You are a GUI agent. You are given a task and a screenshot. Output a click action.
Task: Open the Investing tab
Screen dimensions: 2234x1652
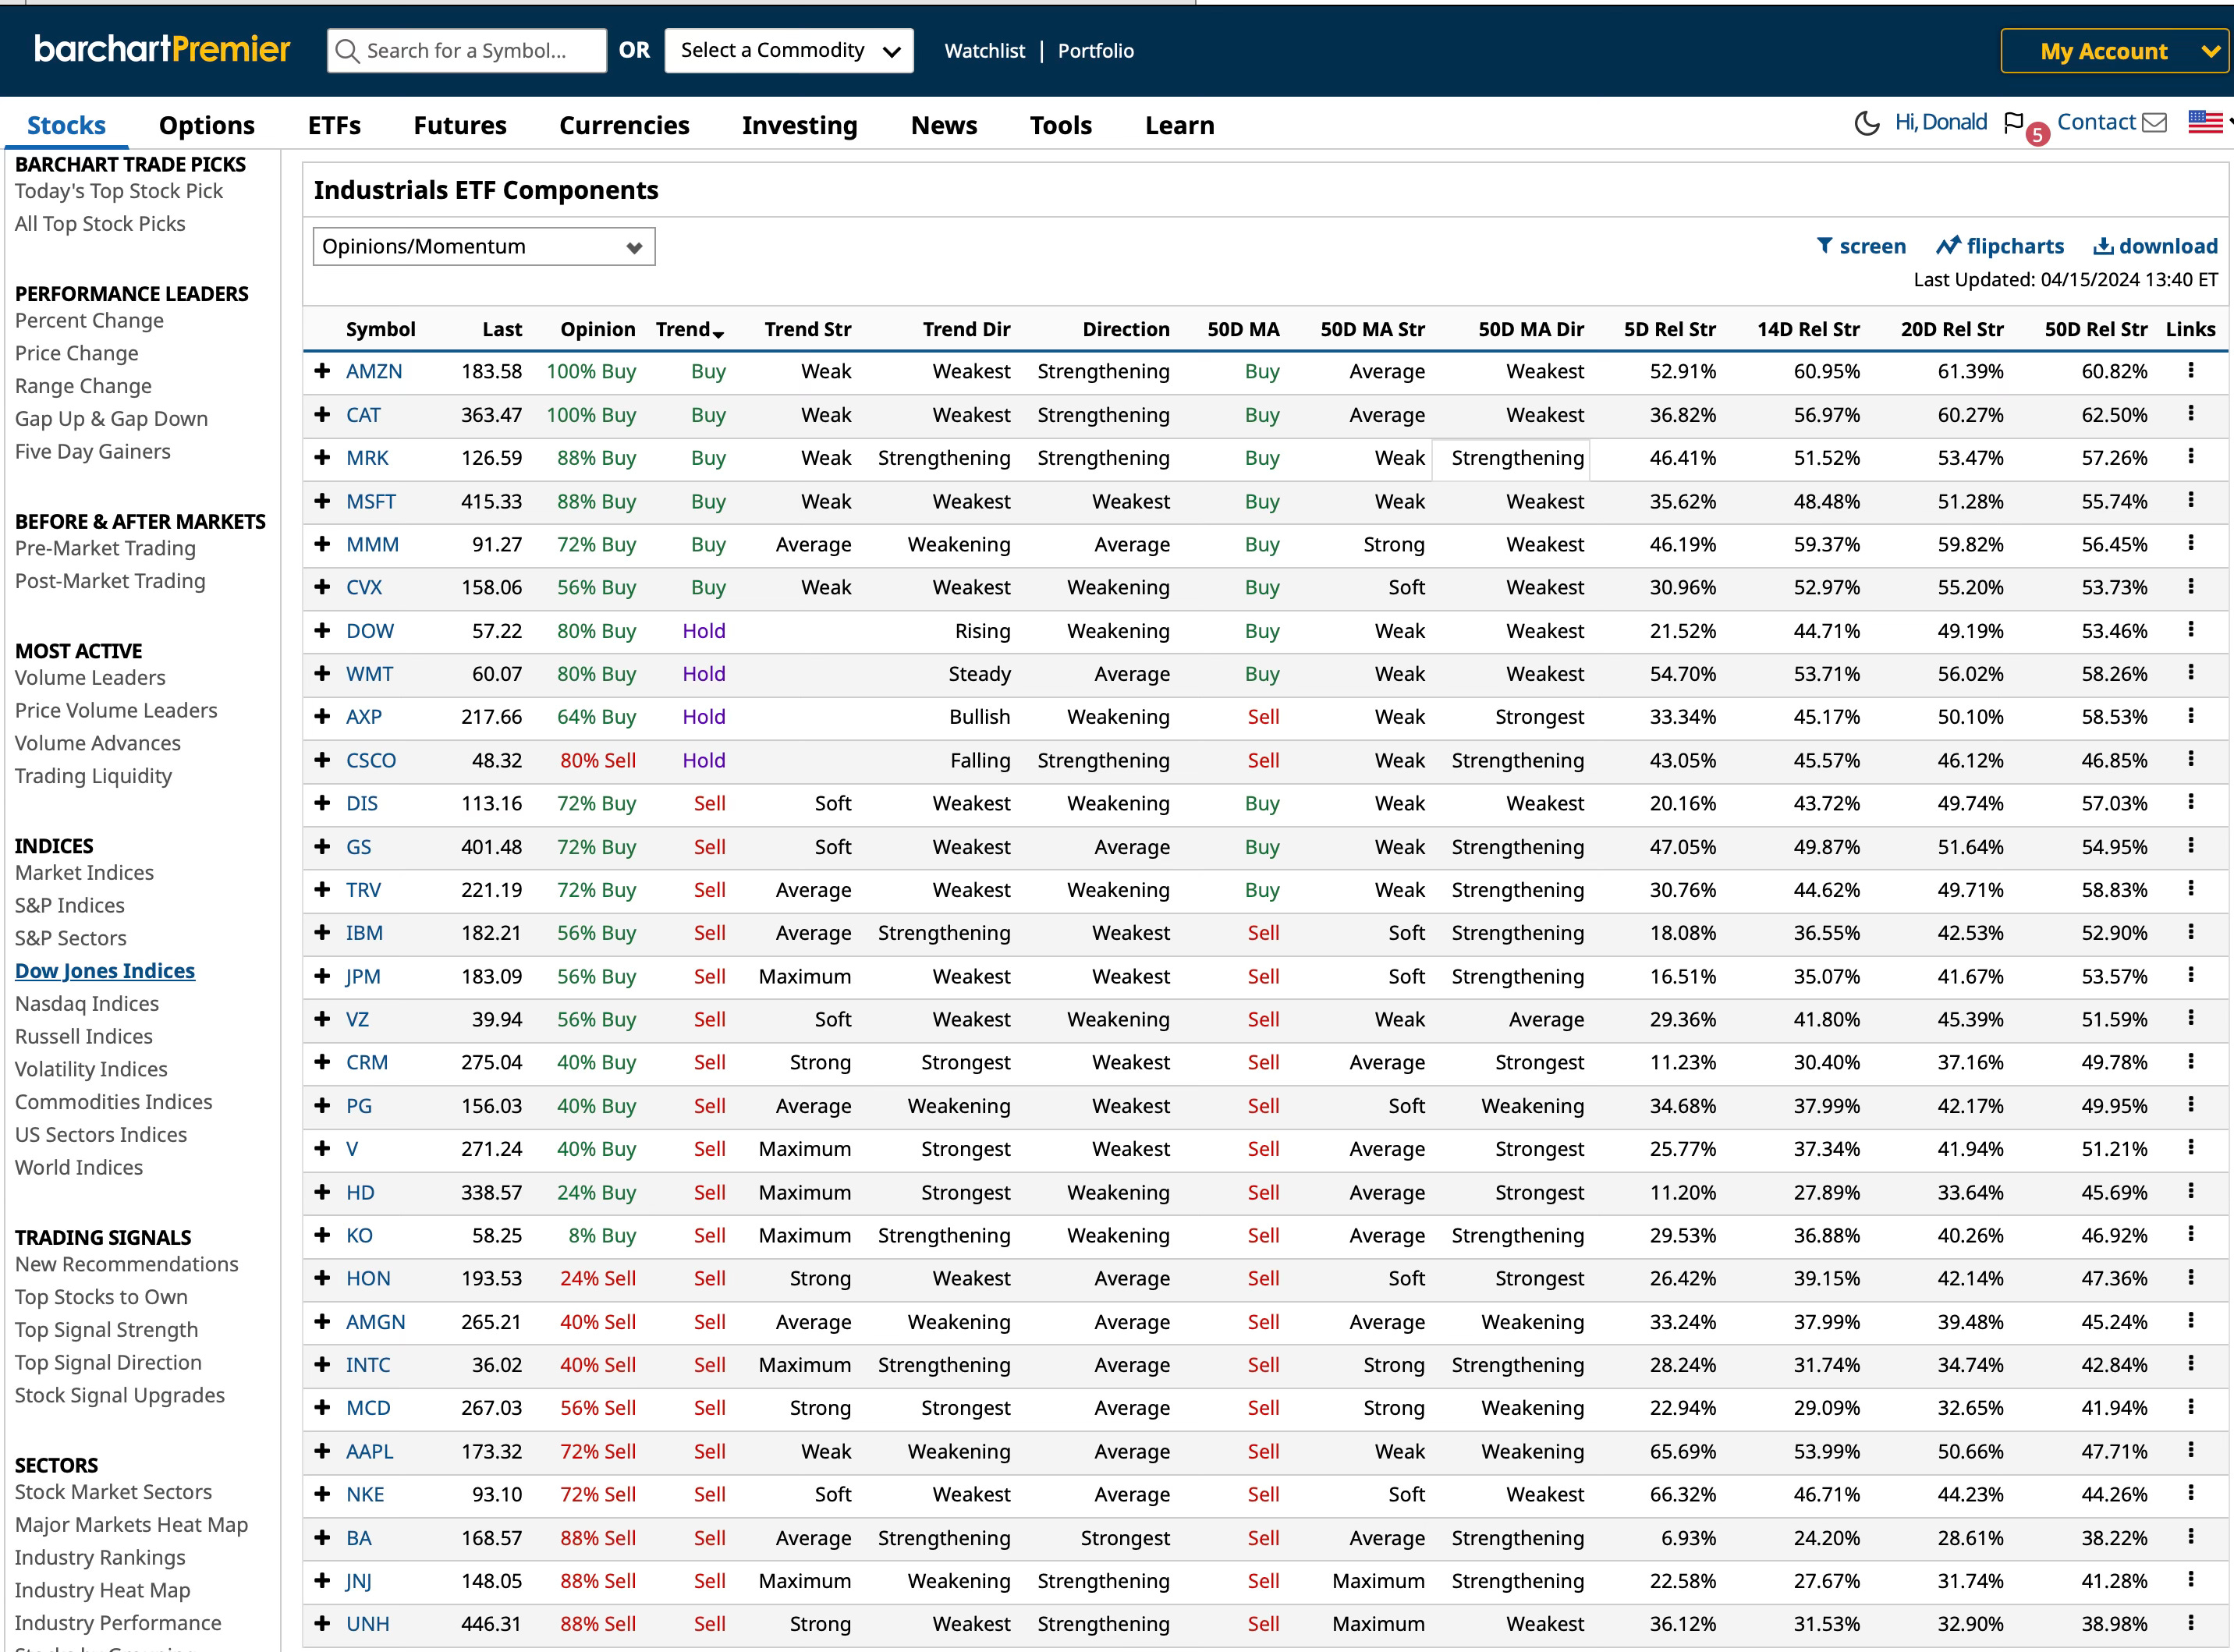click(800, 125)
